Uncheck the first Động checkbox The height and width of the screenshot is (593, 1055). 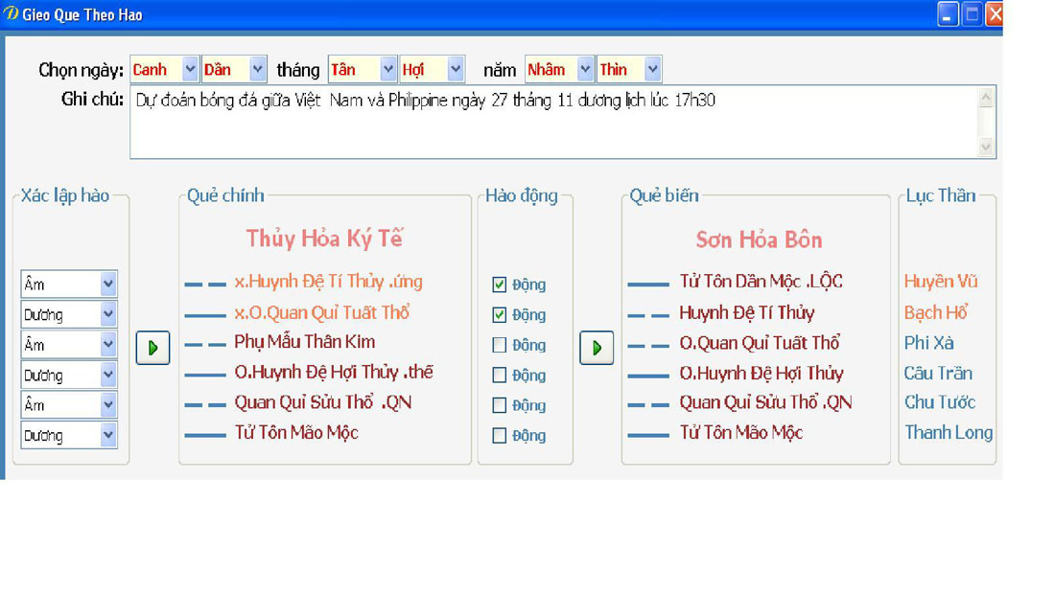(x=499, y=285)
